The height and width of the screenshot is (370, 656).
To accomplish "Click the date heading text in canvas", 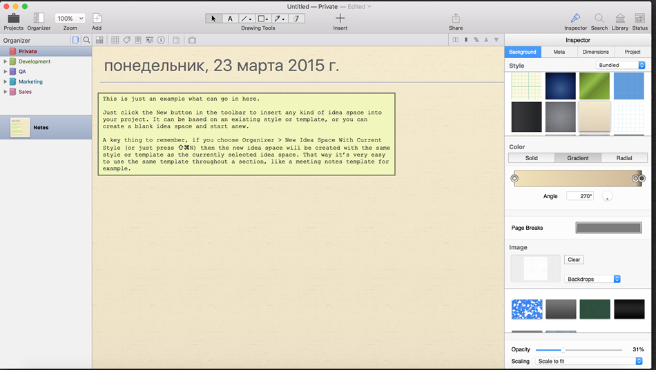I will pos(222,66).
